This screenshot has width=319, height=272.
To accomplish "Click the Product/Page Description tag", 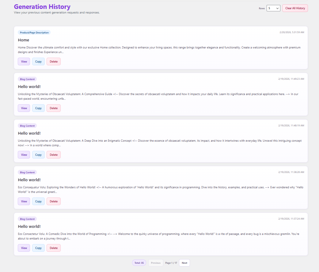I will coord(34,33).
